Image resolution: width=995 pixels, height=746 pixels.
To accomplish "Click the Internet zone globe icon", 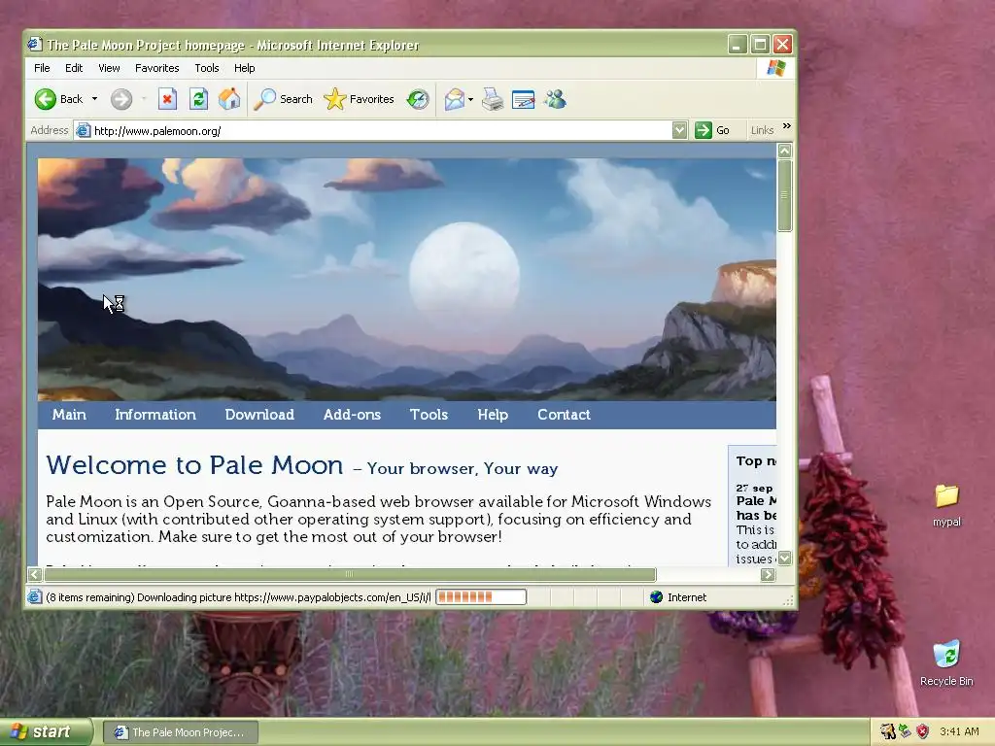I will click(x=656, y=597).
